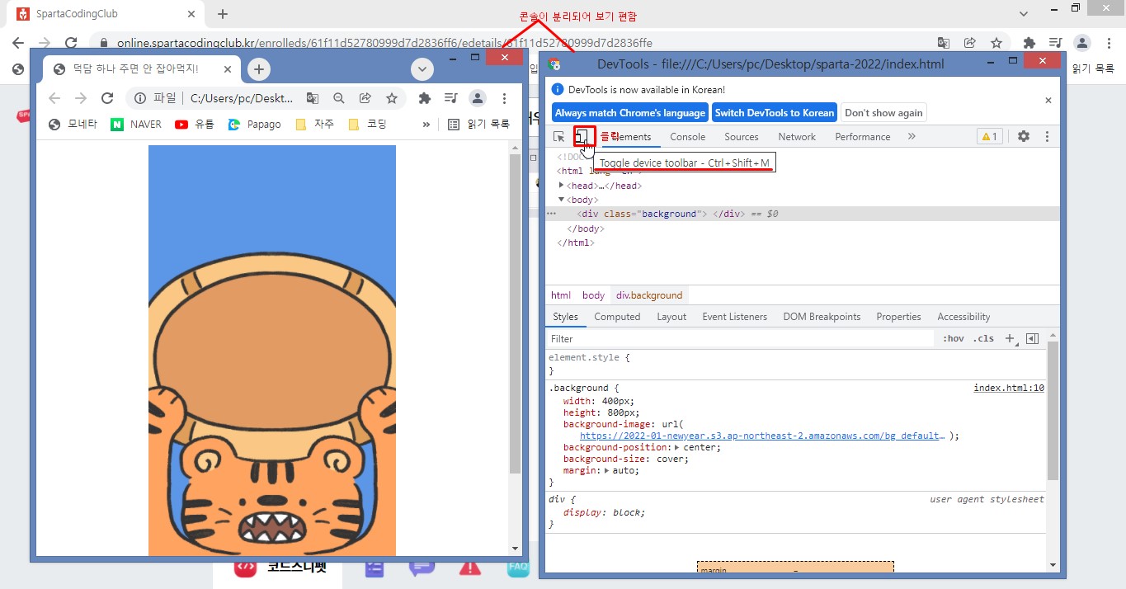Screen dimensions: 1126x589
Task: Expand the background-position shorthand triangle
Action: [678, 447]
